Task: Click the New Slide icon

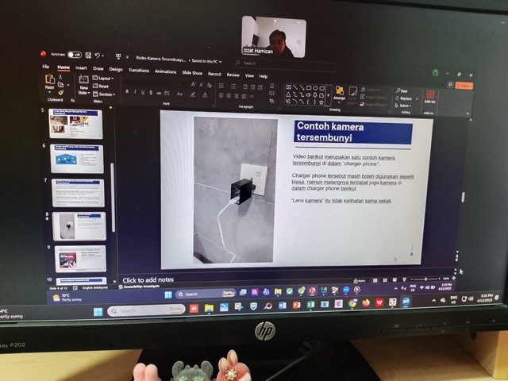Action: [84, 83]
